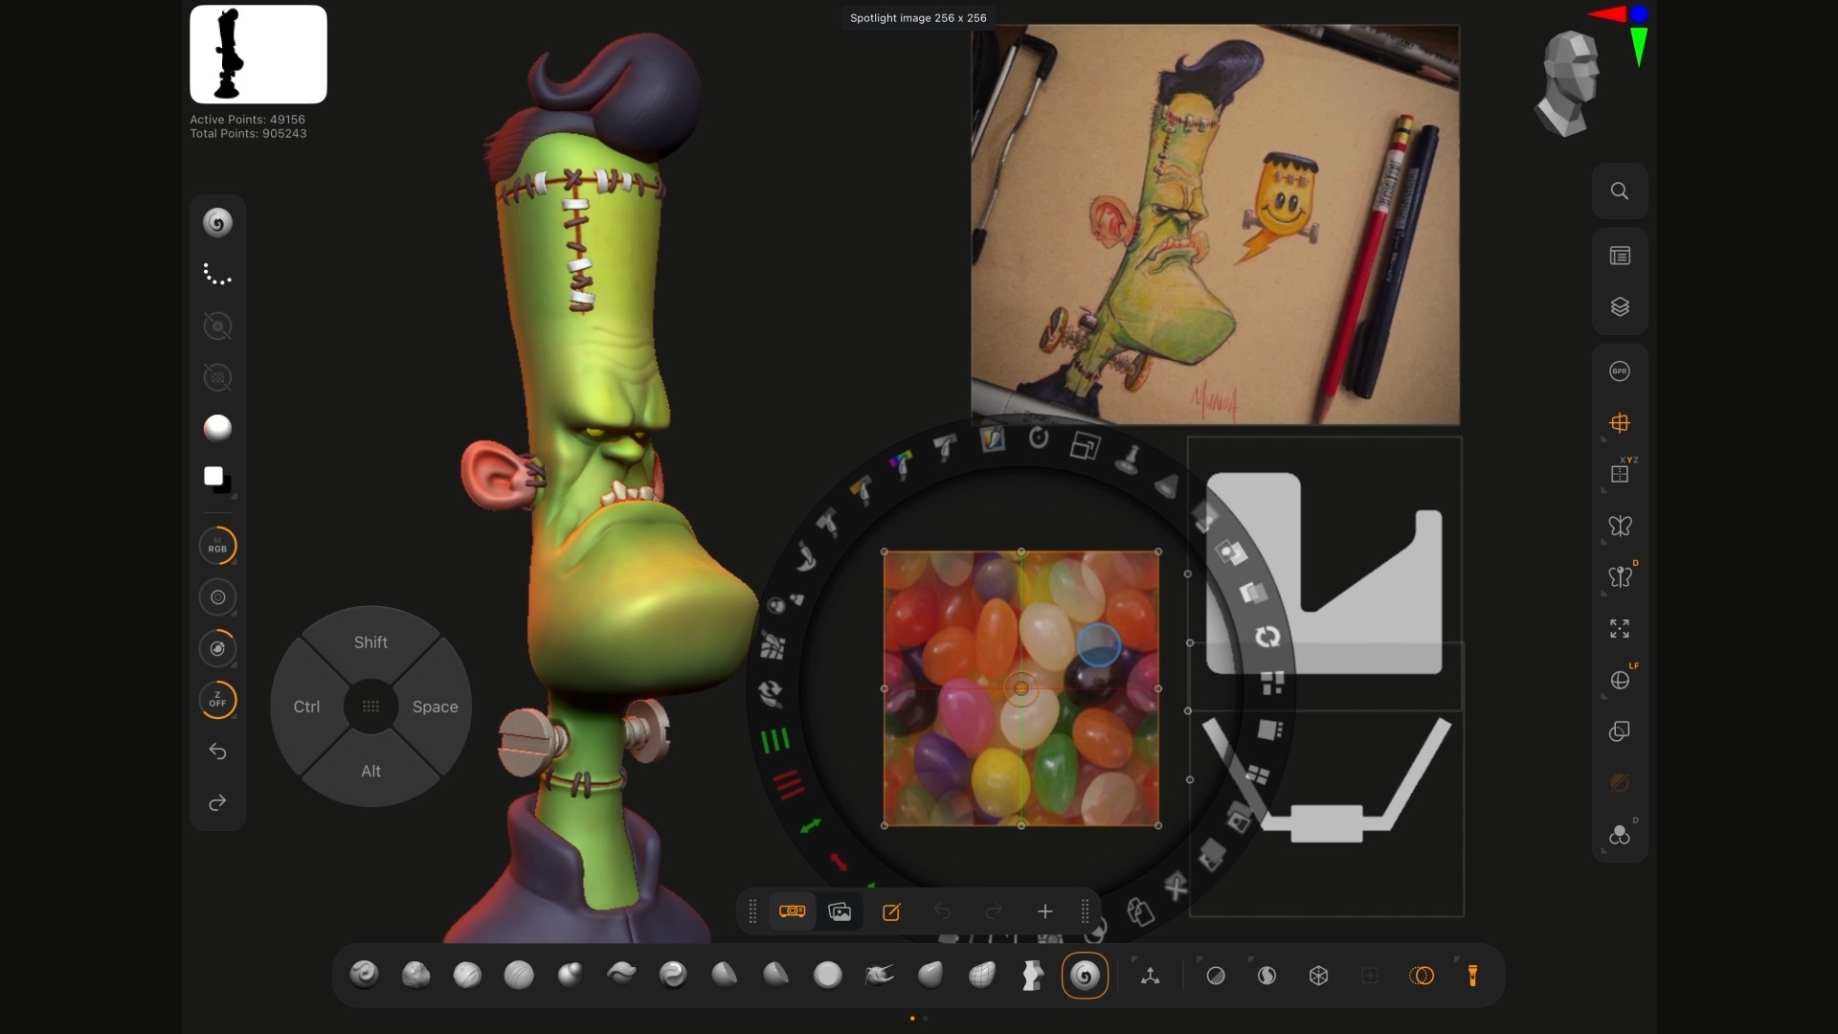Click the rainbow hue brush icon

click(901, 465)
